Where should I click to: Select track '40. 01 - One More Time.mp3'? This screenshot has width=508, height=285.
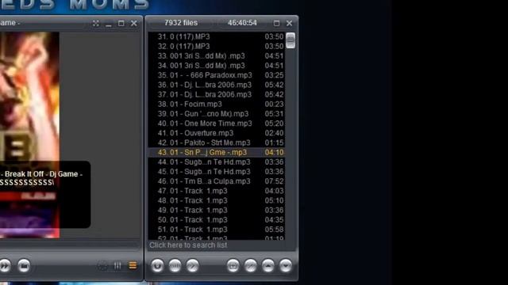217,123
